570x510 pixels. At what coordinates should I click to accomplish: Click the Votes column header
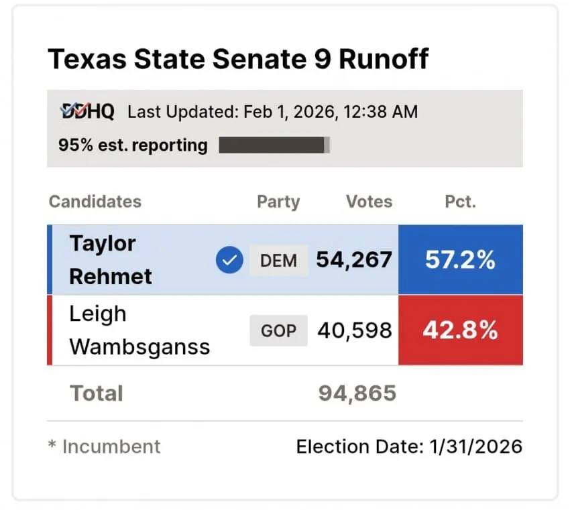pos(369,202)
